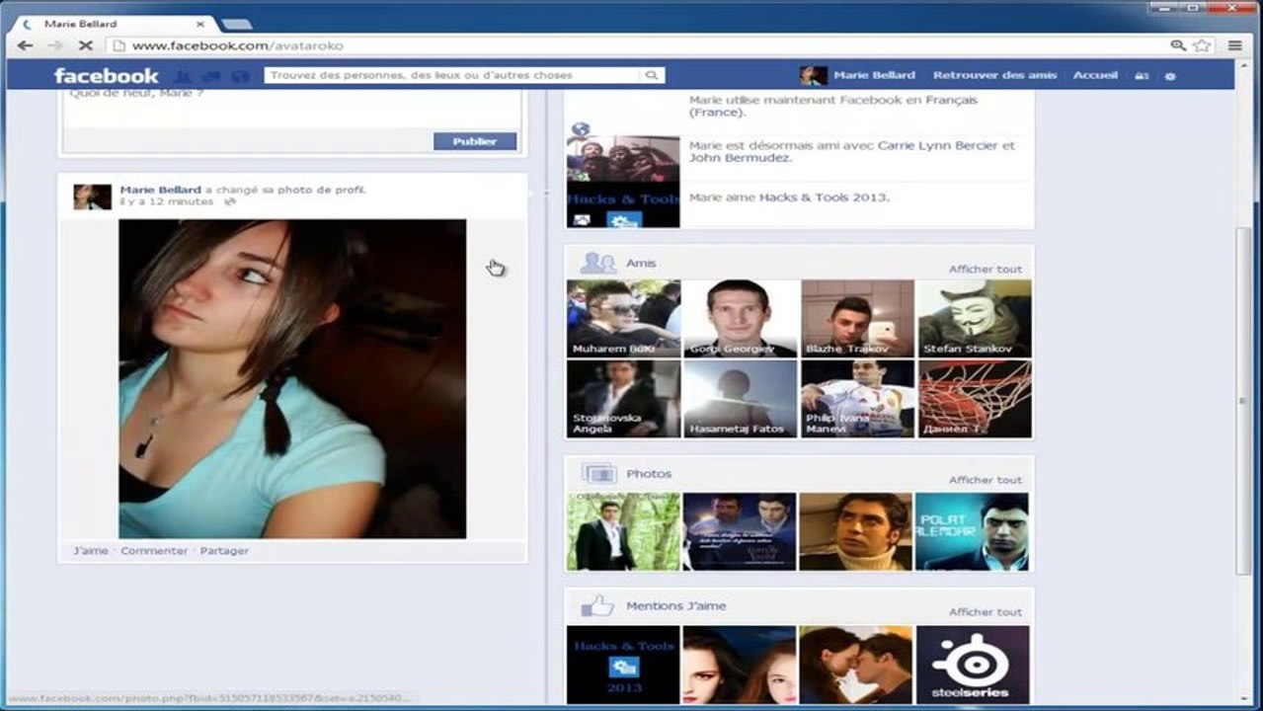Open the 'il y a 12 minutes' timestamp
Screen dimensions: 1263x711
[166, 201]
